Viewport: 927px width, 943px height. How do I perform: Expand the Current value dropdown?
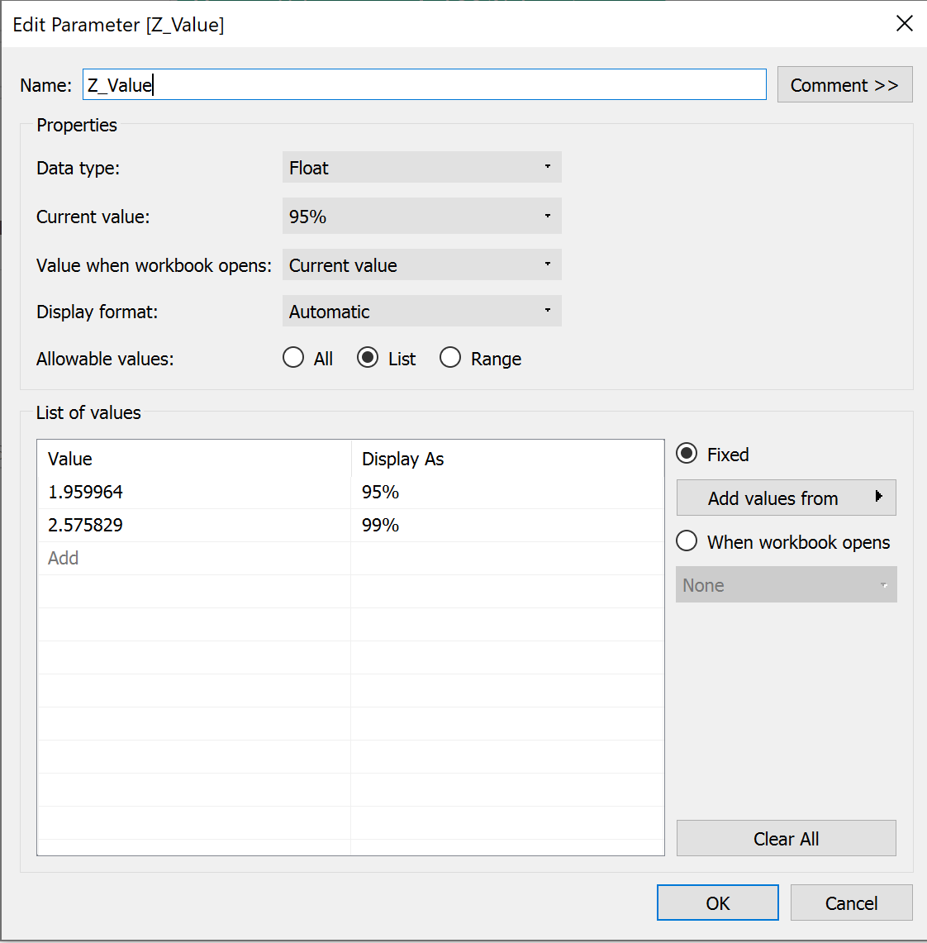point(421,217)
